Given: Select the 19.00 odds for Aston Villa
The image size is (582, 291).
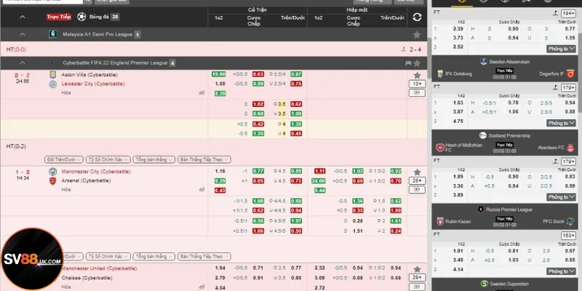Looking at the screenshot, I should (x=218, y=75).
